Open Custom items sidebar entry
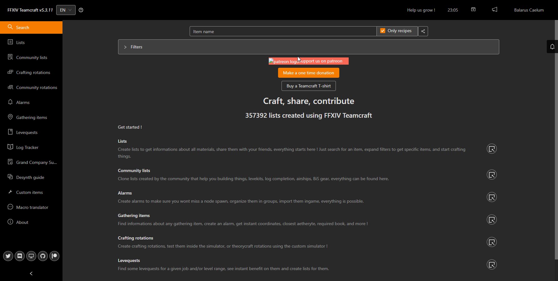 coord(31,192)
